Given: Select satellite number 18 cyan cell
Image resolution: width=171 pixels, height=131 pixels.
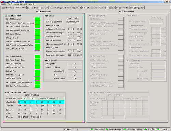Looking at the screenshot, I should pyautogui.click(x=21, y=102).
